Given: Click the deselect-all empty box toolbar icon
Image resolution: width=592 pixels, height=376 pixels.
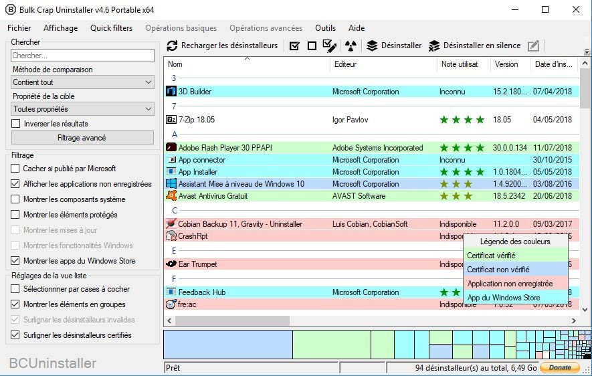Looking at the screenshot, I should [x=312, y=45].
